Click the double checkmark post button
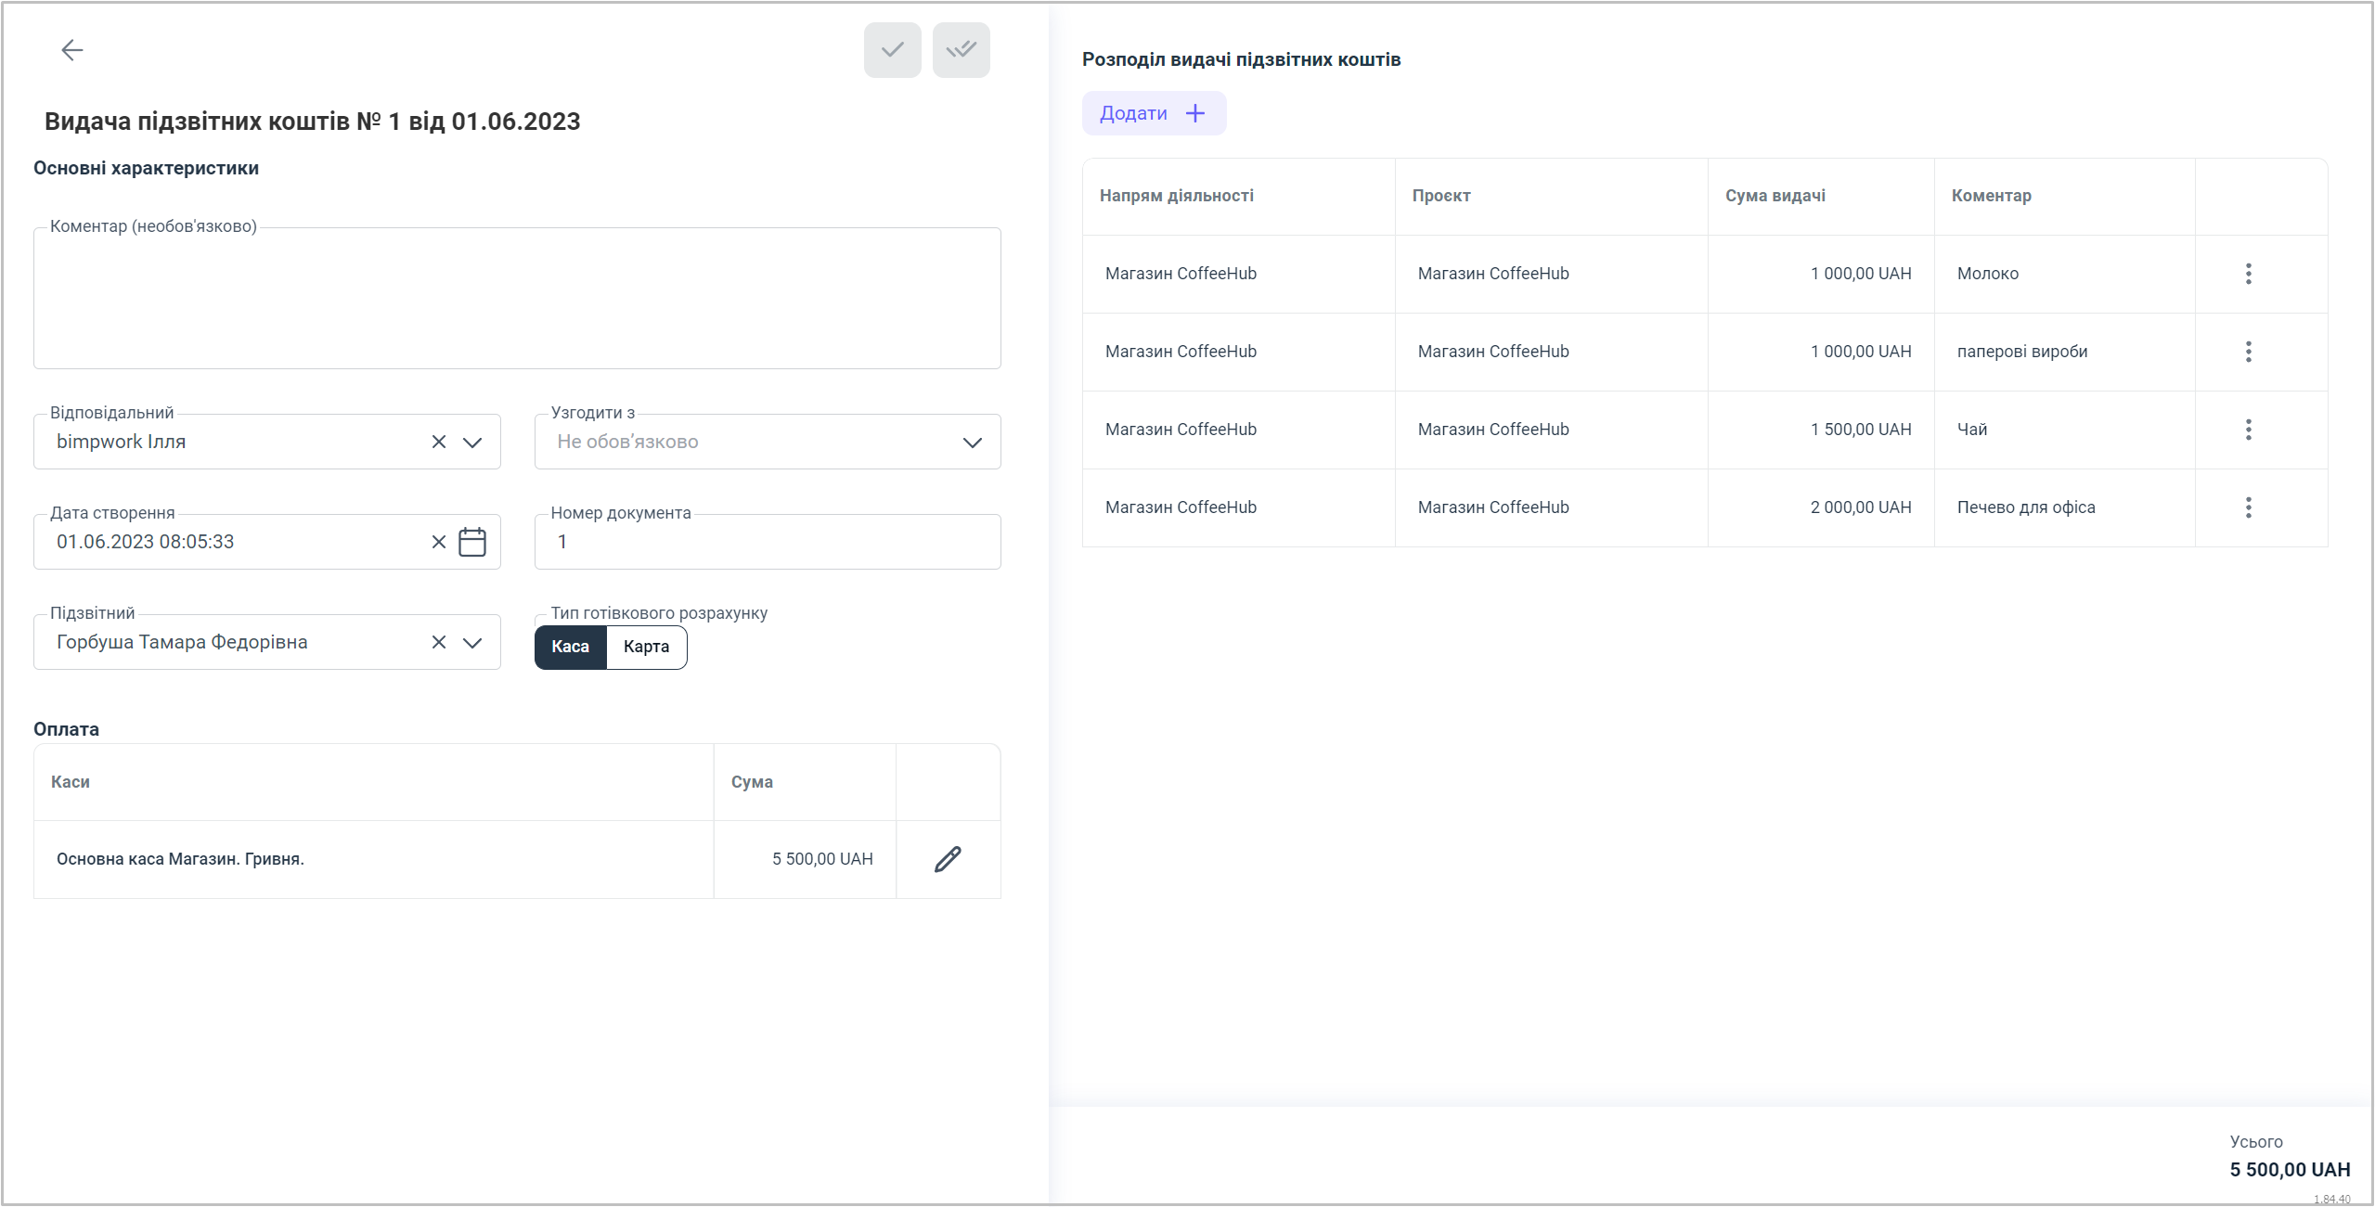 961,50
